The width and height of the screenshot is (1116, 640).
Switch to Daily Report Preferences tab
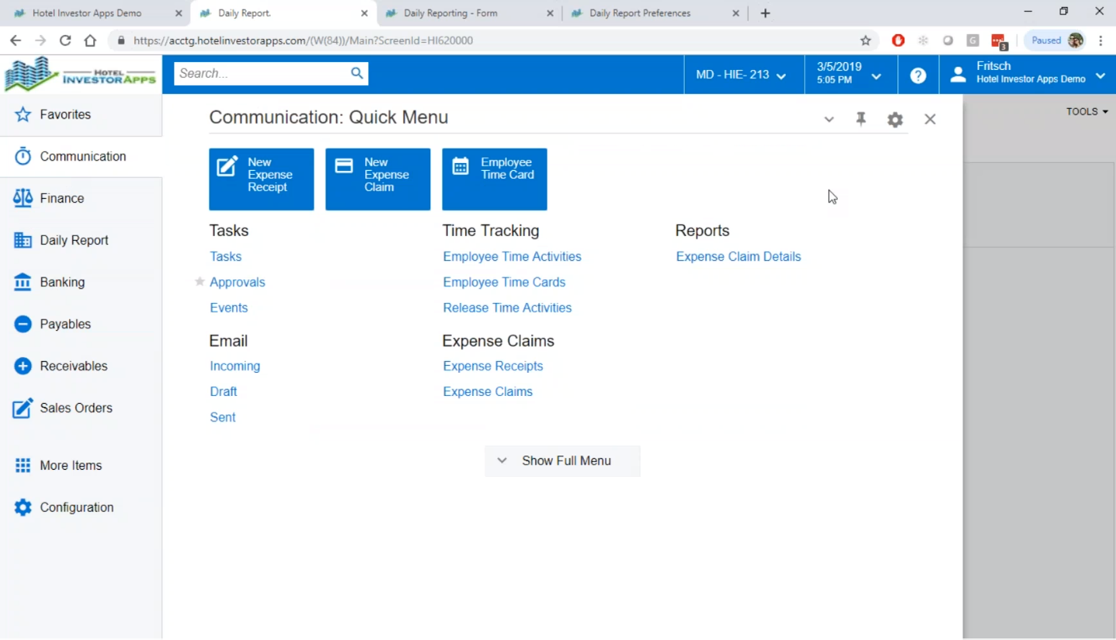point(640,14)
